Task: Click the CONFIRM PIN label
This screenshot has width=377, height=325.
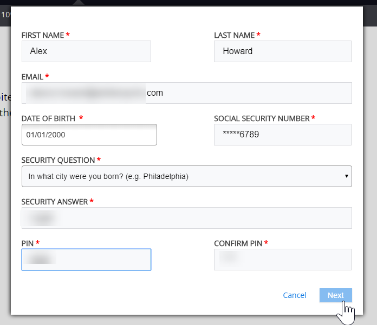Action: 238,243
